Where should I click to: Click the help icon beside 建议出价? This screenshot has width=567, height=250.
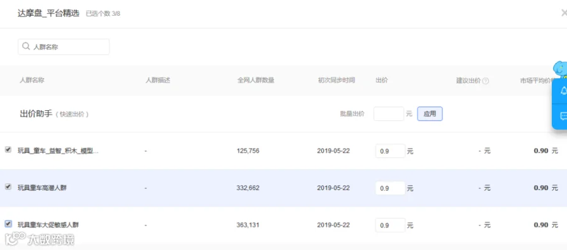click(x=486, y=81)
